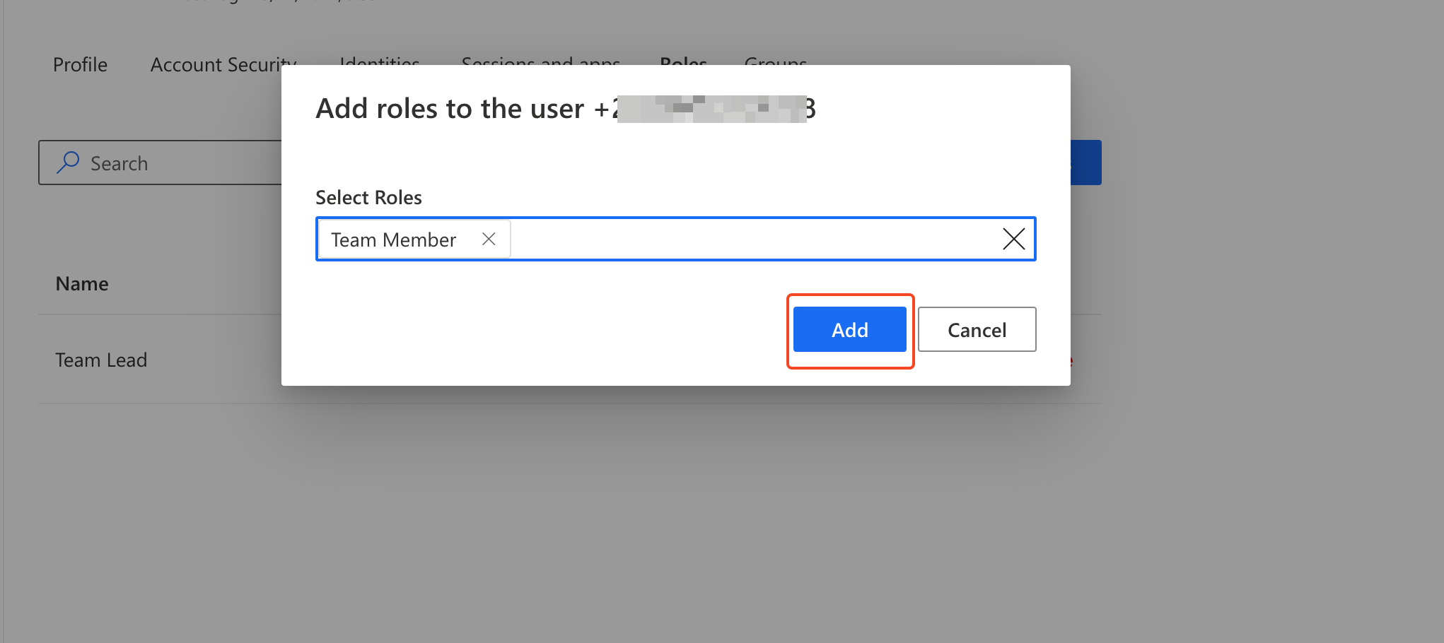1444x643 pixels.
Task: Go to the Identities tab
Action: coord(379,61)
